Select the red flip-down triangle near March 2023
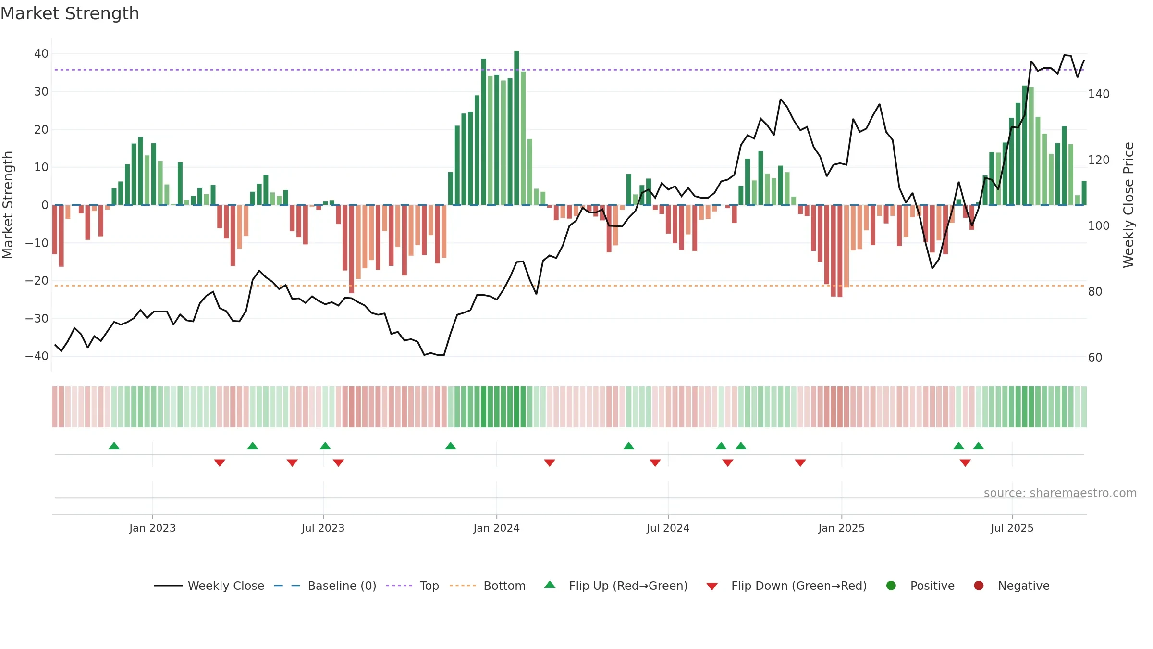1153x649 pixels. (220, 462)
